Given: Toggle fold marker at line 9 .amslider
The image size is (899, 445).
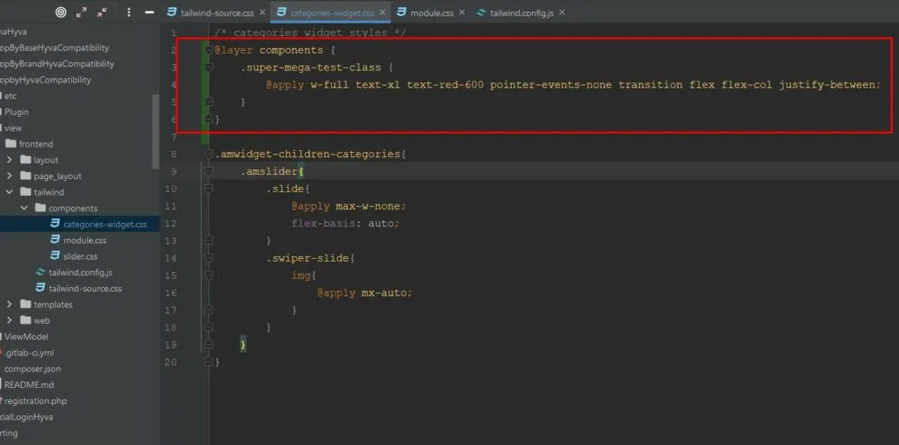Looking at the screenshot, I should click(x=209, y=171).
